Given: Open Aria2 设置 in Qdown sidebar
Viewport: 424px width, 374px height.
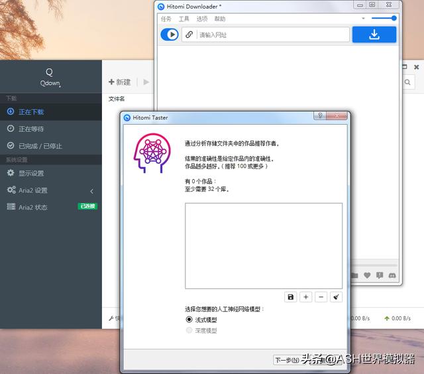Looking at the screenshot, I should click(51, 190).
